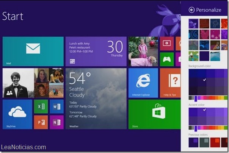The height and width of the screenshot is (153, 229).
Task: Choose the purple previous color swatch
Action: pyautogui.click(x=193, y=142)
